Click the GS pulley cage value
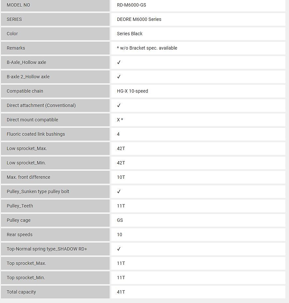The width and height of the screenshot is (289, 303). click(x=120, y=220)
